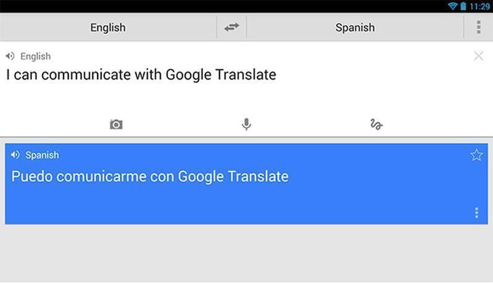The image size is (493, 283).
Task: Listen to Spanish translation audio
Action: tap(15, 155)
